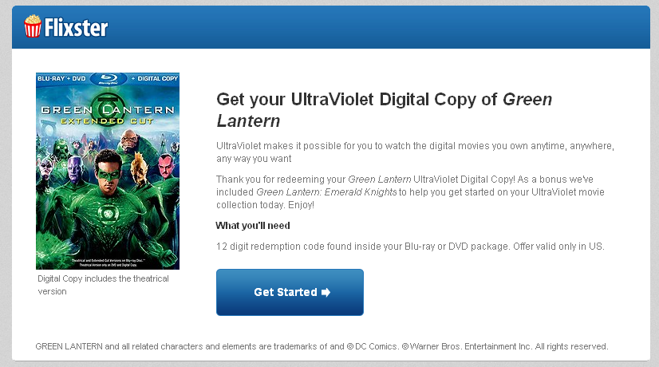Open the Flixster wordmark logo
The image size is (659, 367).
click(x=76, y=28)
